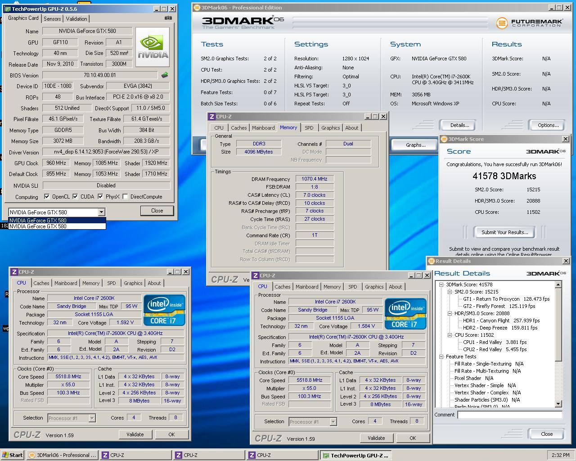Open the CPU tab in memory CPU-Z window
The image size is (576, 461).
pyautogui.click(x=219, y=128)
